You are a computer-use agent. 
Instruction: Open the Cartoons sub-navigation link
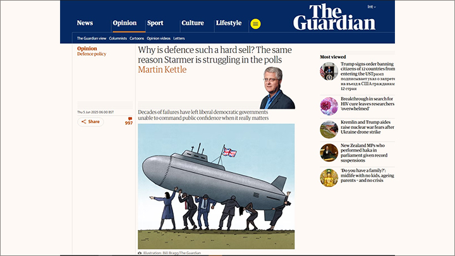coord(136,39)
